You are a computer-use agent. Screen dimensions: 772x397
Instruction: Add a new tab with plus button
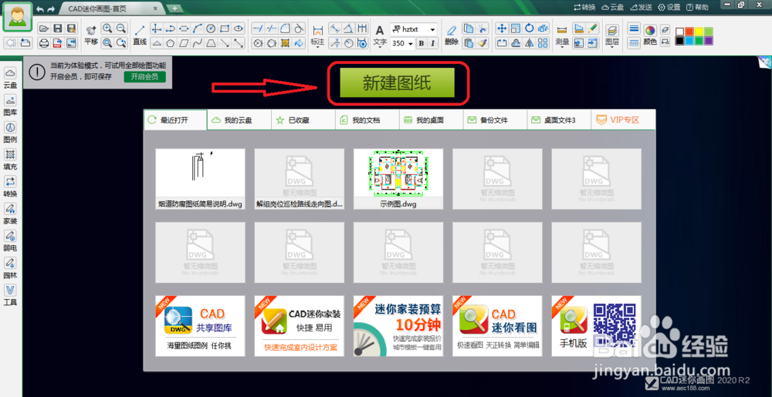pyautogui.click(x=174, y=8)
